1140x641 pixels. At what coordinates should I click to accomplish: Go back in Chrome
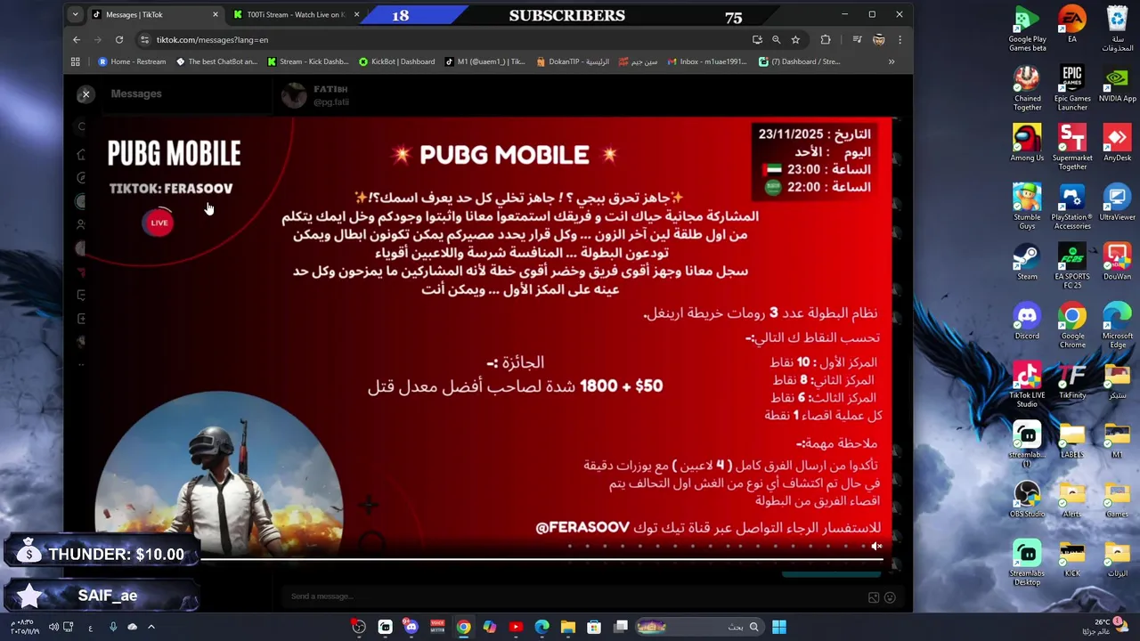click(77, 39)
